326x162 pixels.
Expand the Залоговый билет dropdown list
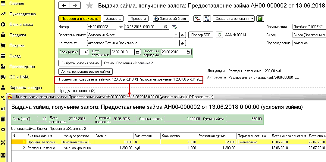pos(176,35)
